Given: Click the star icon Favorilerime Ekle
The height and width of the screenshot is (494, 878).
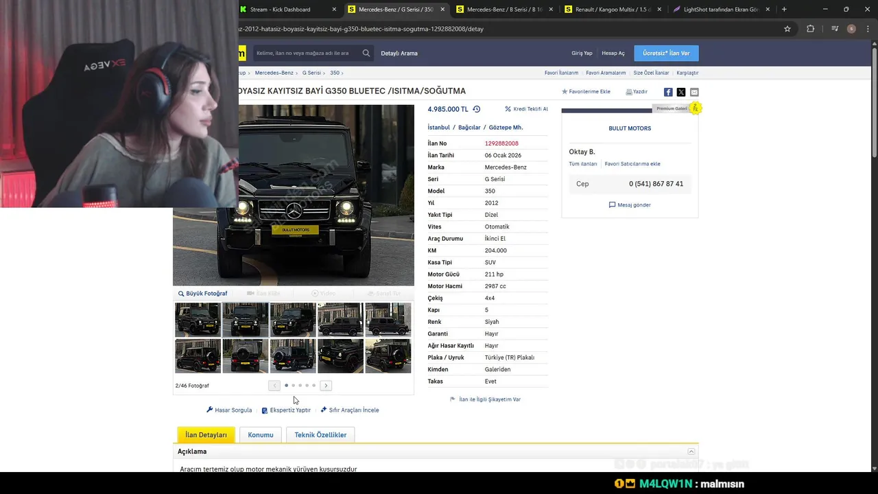Looking at the screenshot, I should point(565,91).
